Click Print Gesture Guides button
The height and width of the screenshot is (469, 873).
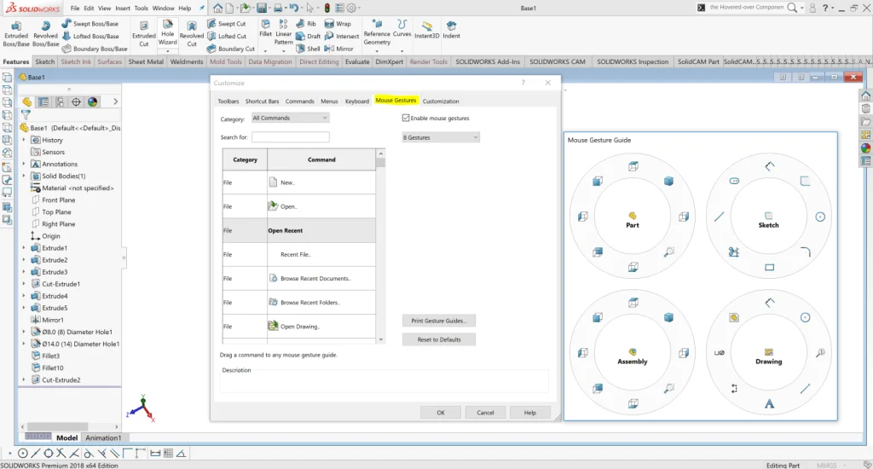coord(439,321)
